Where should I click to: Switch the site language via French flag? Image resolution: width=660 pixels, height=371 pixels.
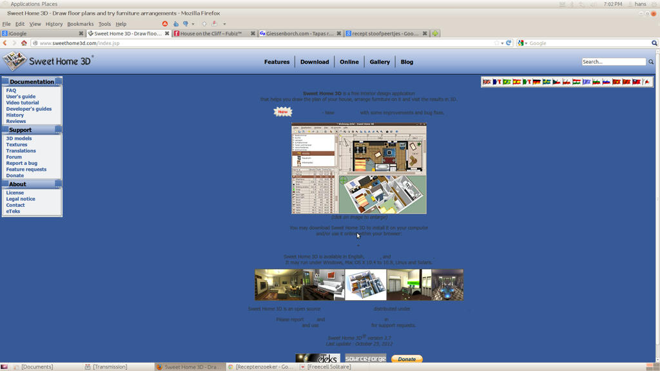pos(497,82)
